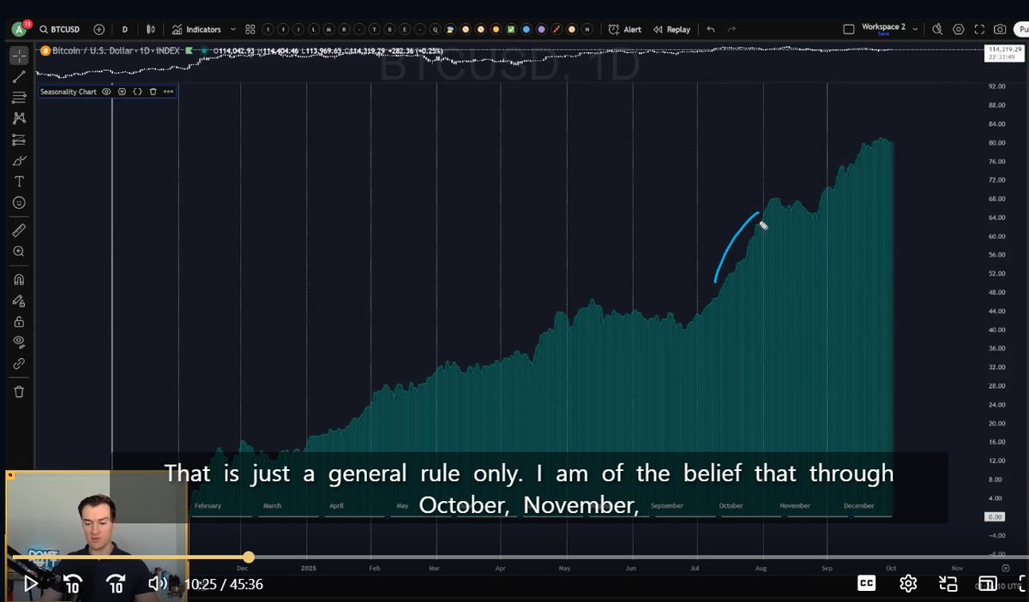Open the indicator templates grid icon
The image size is (1029, 602).
point(250,29)
